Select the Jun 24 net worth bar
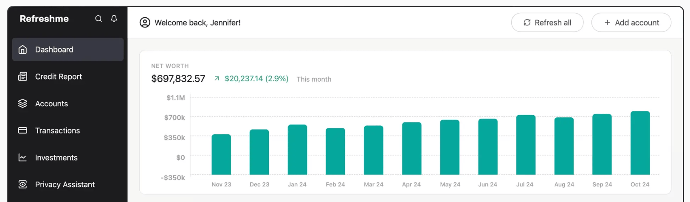Screen dimensions: 690x202 (488, 147)
